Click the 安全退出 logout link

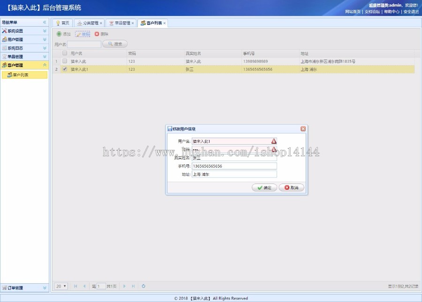coord(411,12)
